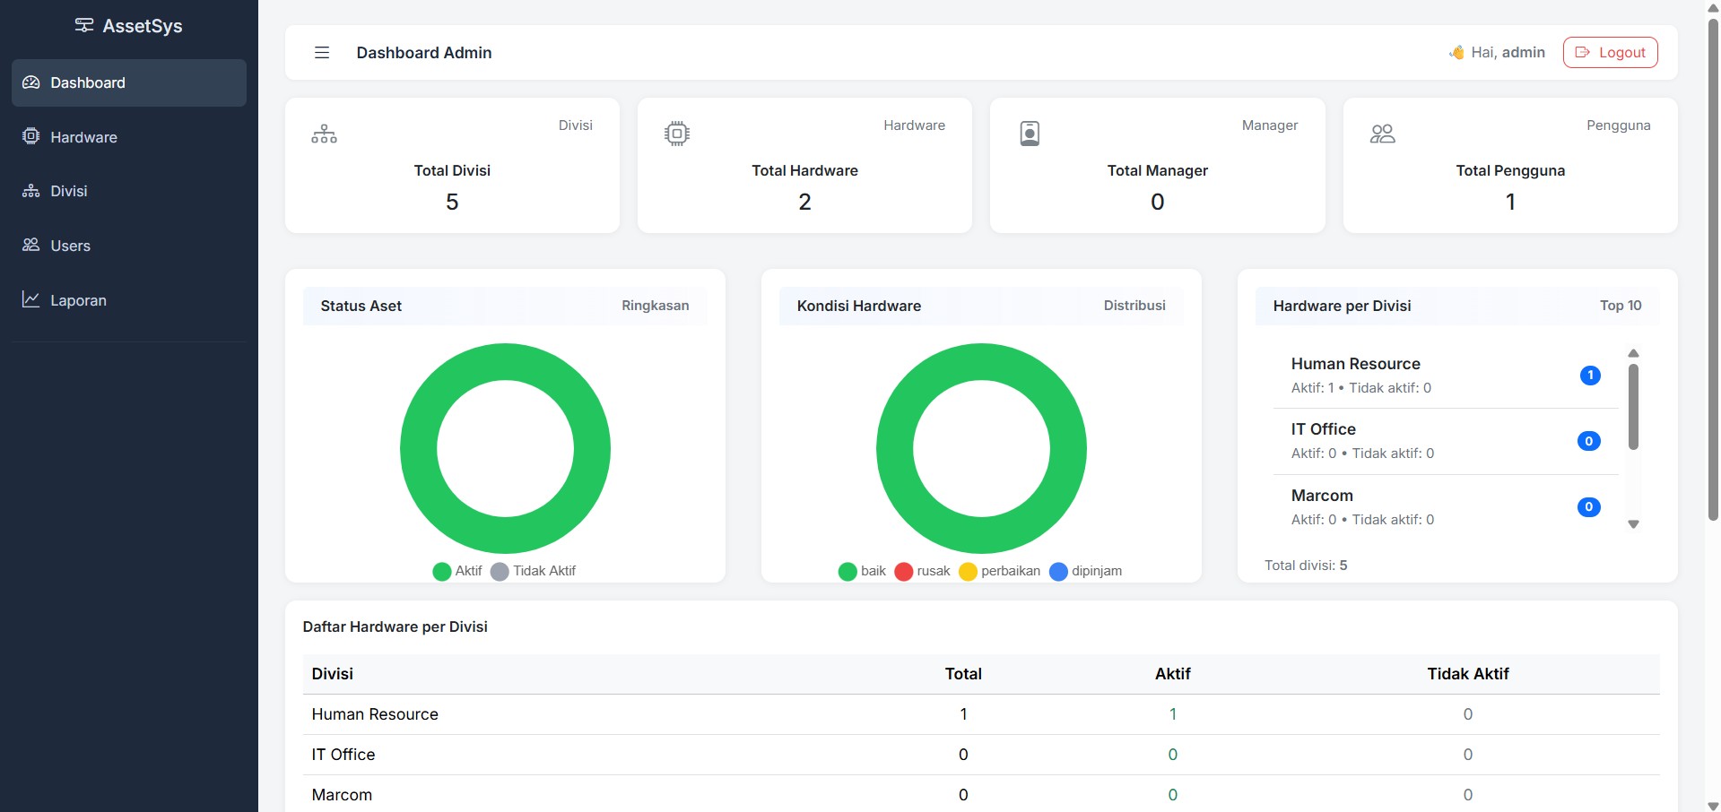Click the Manager card badge icon

click(1030, 134)
